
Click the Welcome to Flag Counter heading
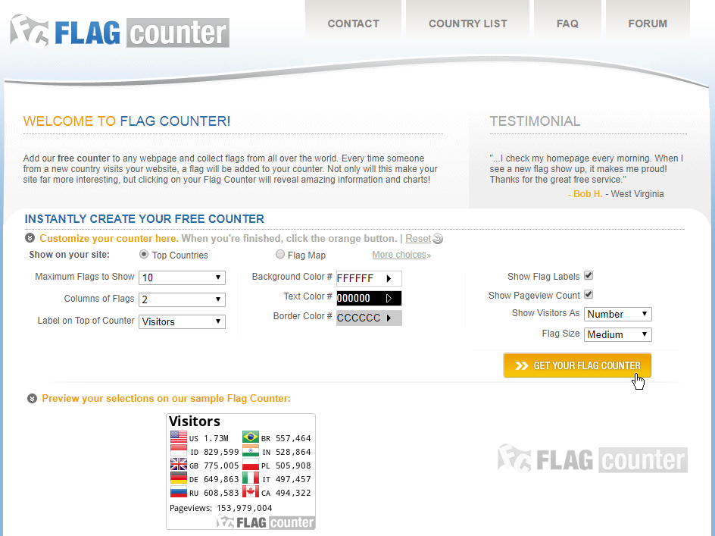click(126, 121)
